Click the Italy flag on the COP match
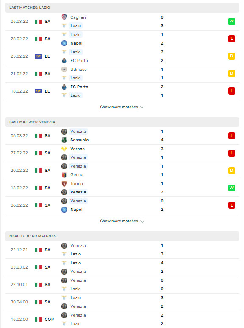 point(38,320)
